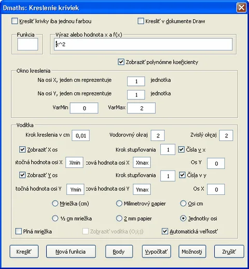Click the Xmin input field

point(75,162)
